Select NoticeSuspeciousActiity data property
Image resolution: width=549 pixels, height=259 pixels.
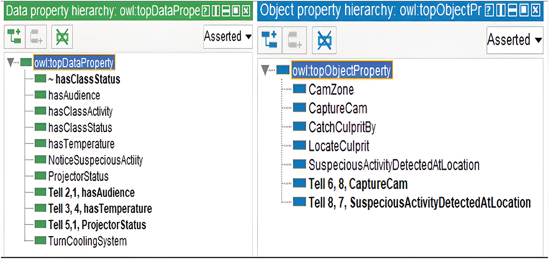95,160
